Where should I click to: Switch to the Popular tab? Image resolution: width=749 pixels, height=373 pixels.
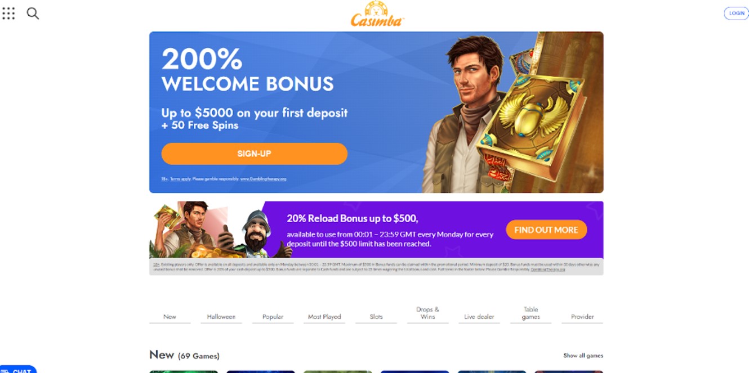[273, 317]
